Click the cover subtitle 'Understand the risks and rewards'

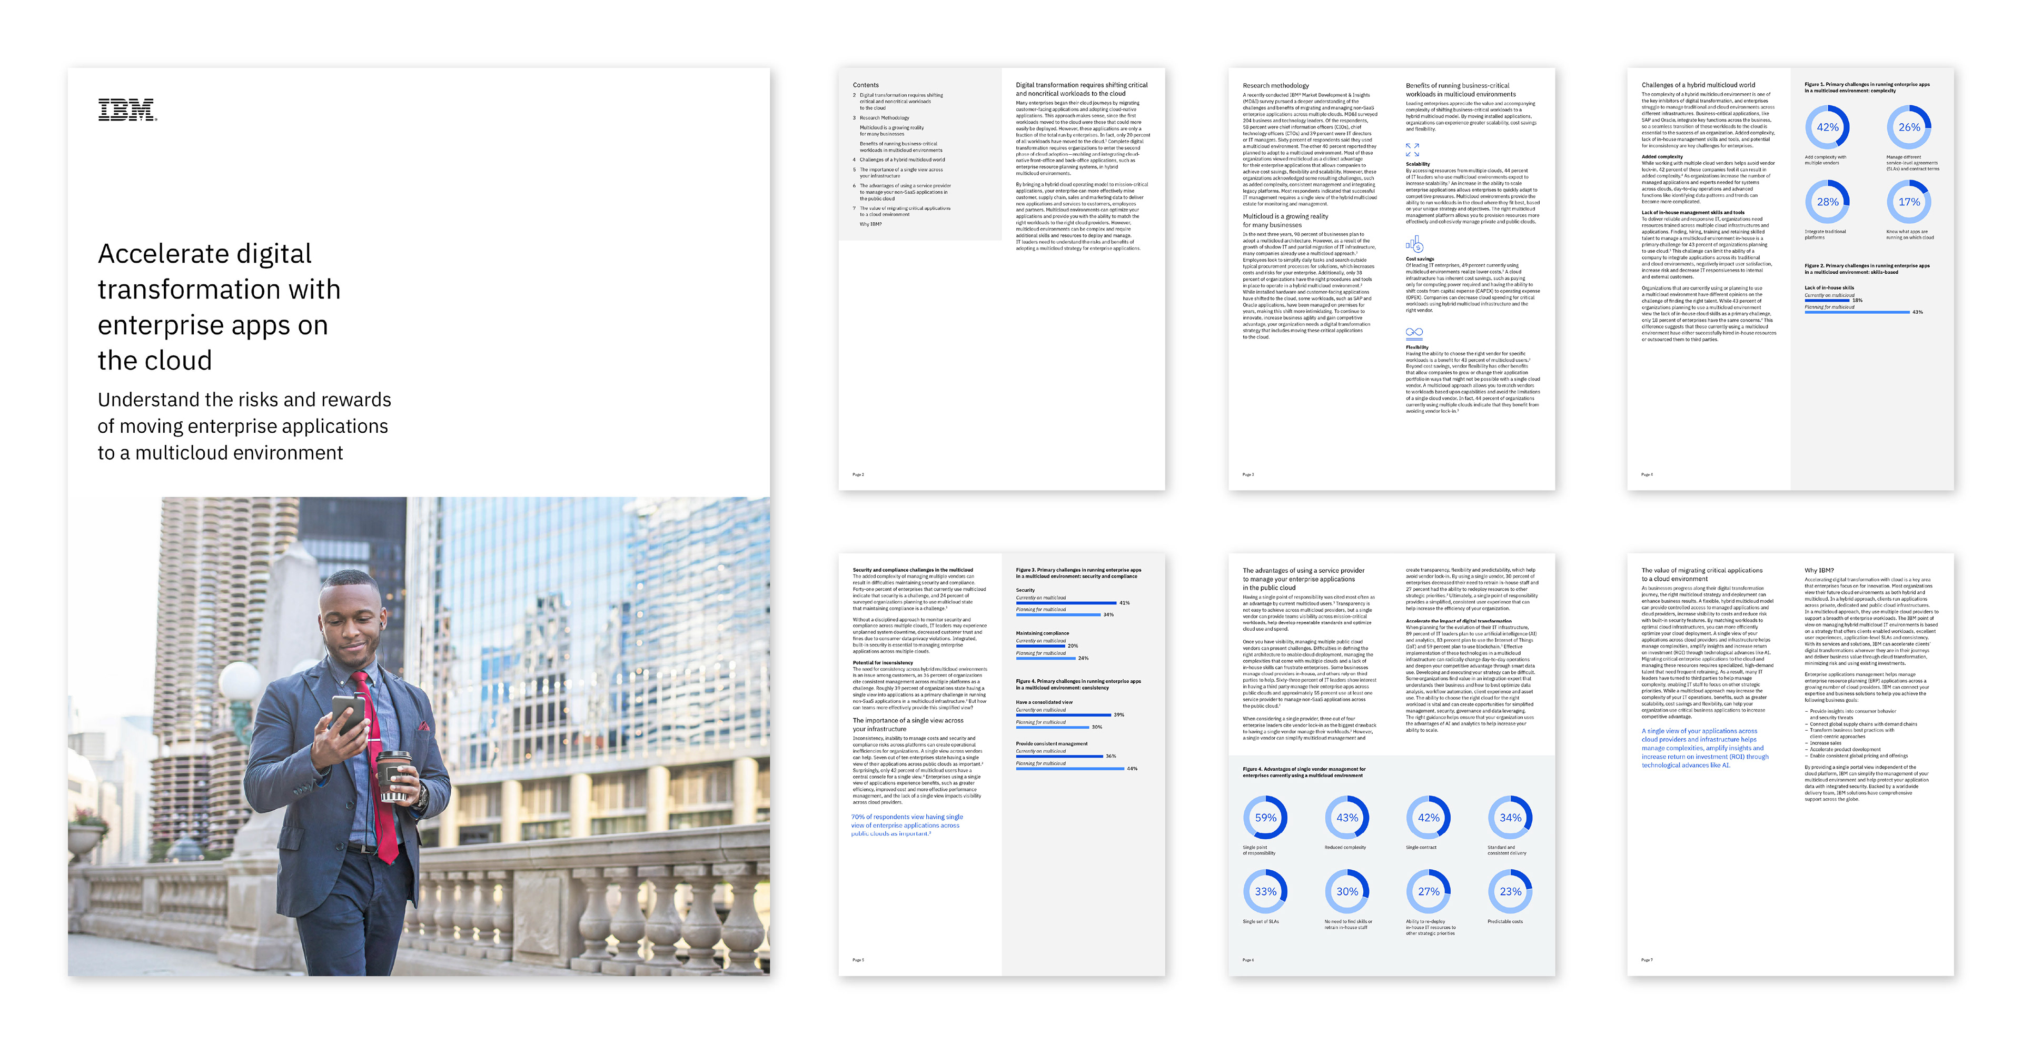coord(244,426)
